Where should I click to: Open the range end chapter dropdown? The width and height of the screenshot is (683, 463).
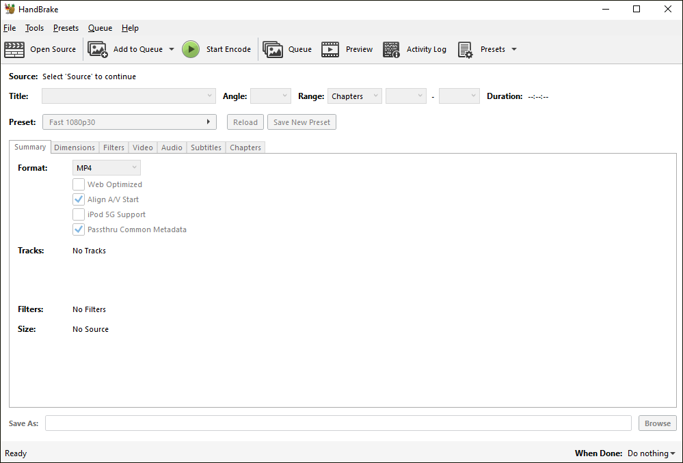pyautogui.click(x=459, y=96)
